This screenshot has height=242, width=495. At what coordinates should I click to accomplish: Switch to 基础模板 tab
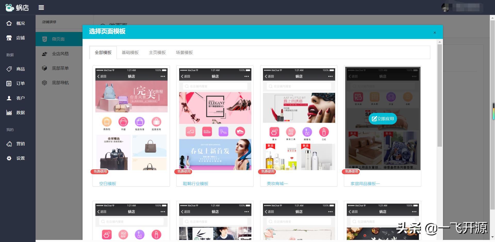130,52
